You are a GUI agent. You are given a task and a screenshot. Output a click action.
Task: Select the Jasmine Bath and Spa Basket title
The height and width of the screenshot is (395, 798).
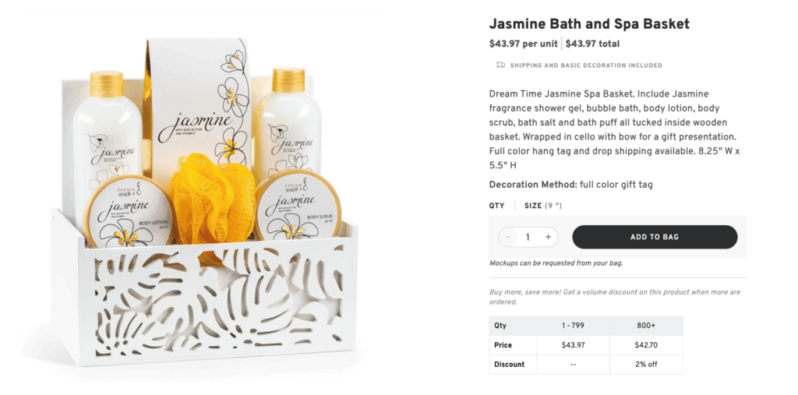(x=589, y=24)
